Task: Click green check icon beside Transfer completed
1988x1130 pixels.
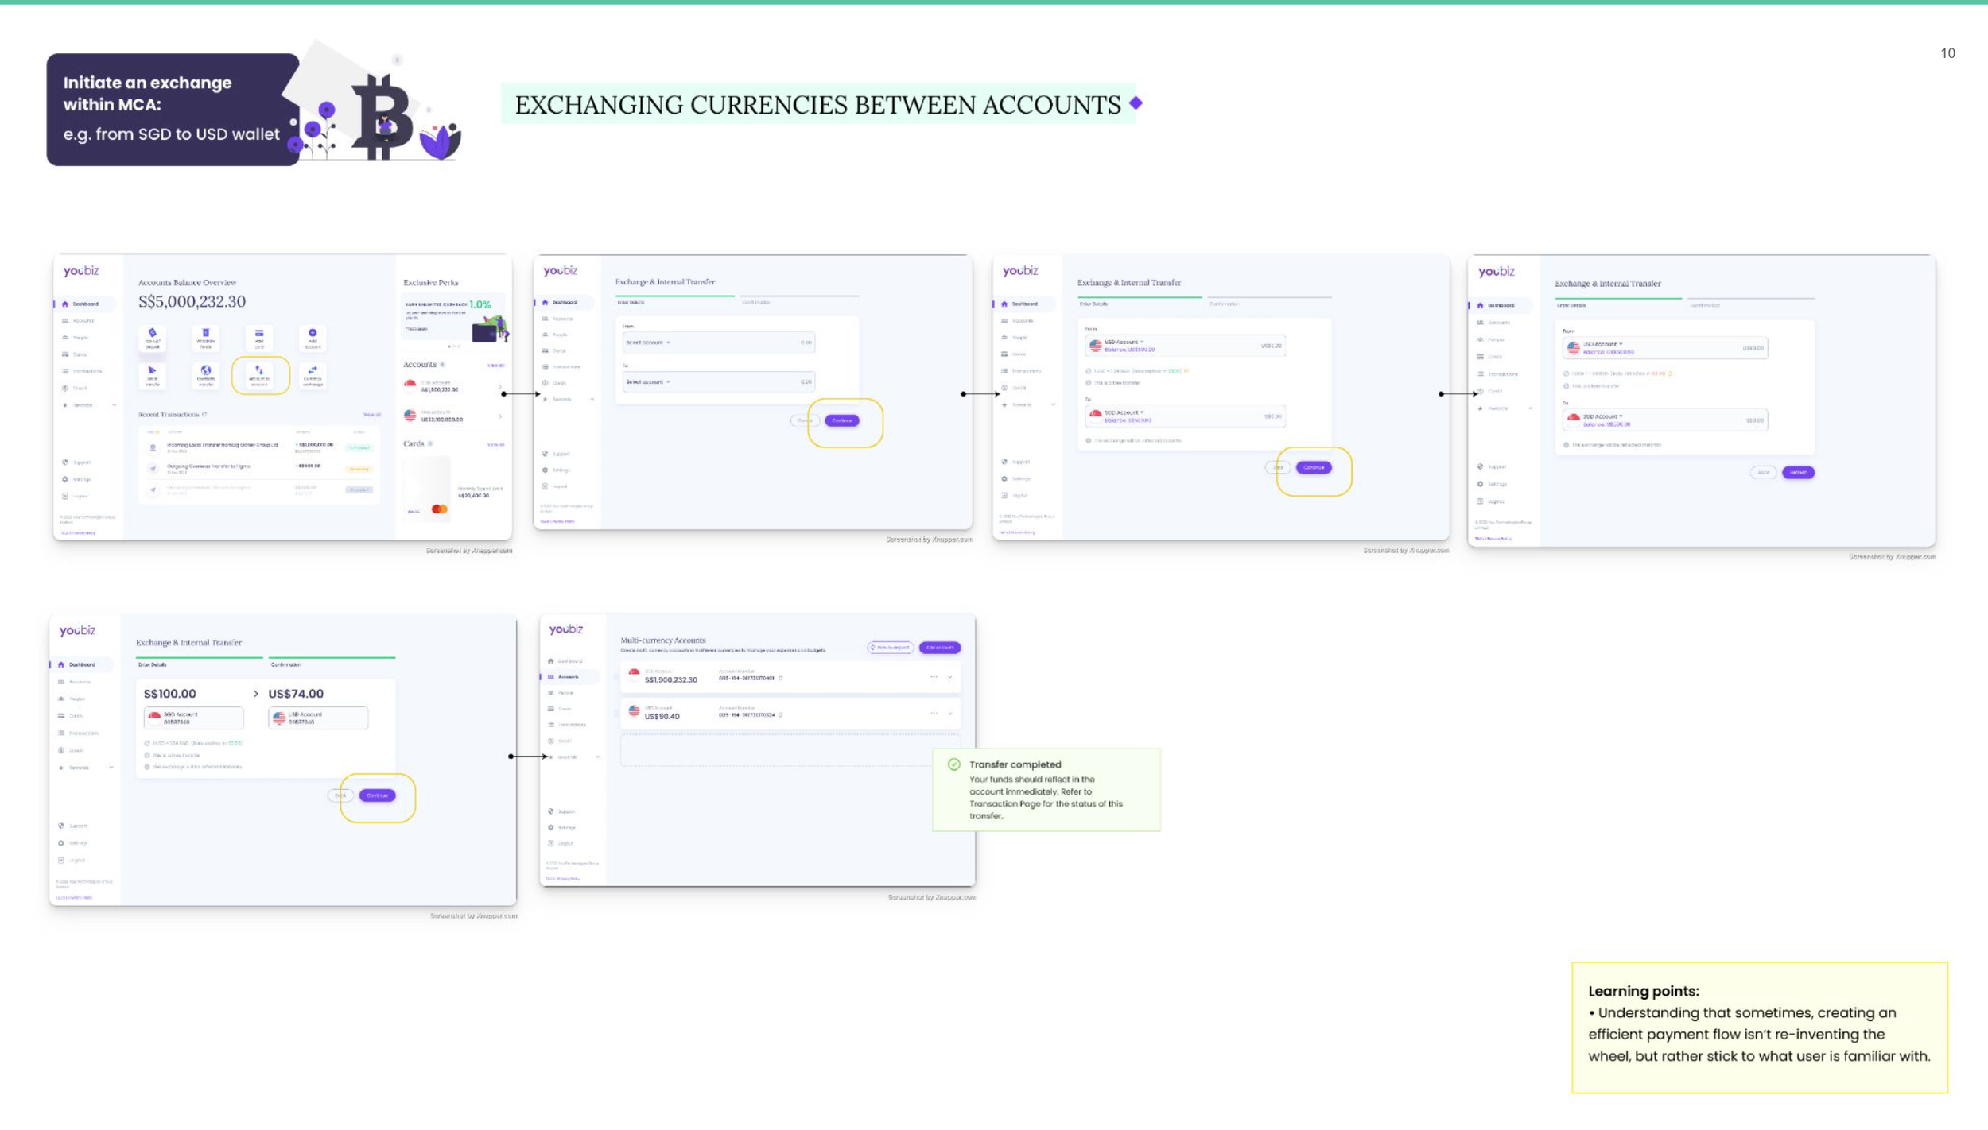Action: 954,764
